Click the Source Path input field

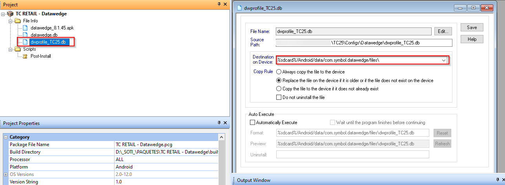coord(364,42)
